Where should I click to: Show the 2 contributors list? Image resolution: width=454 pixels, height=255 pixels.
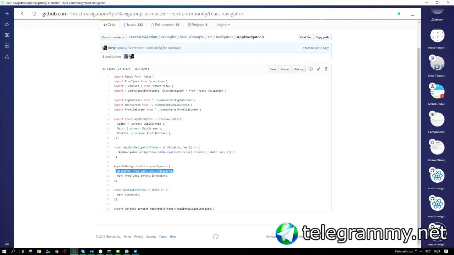pos(112,56)
